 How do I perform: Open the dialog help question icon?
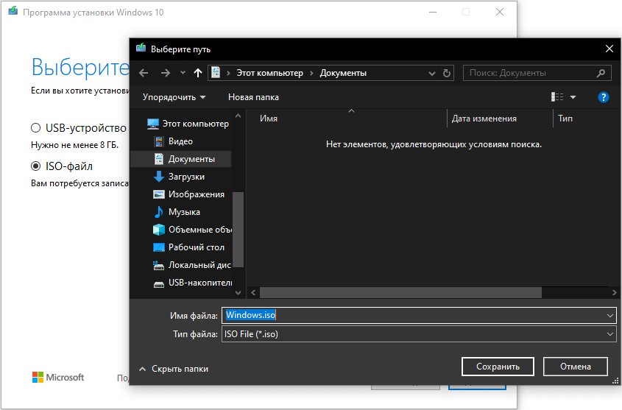coord(603,97)
